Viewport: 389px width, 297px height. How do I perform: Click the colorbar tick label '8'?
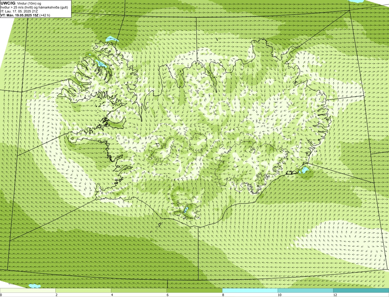(x=223, y=295)
